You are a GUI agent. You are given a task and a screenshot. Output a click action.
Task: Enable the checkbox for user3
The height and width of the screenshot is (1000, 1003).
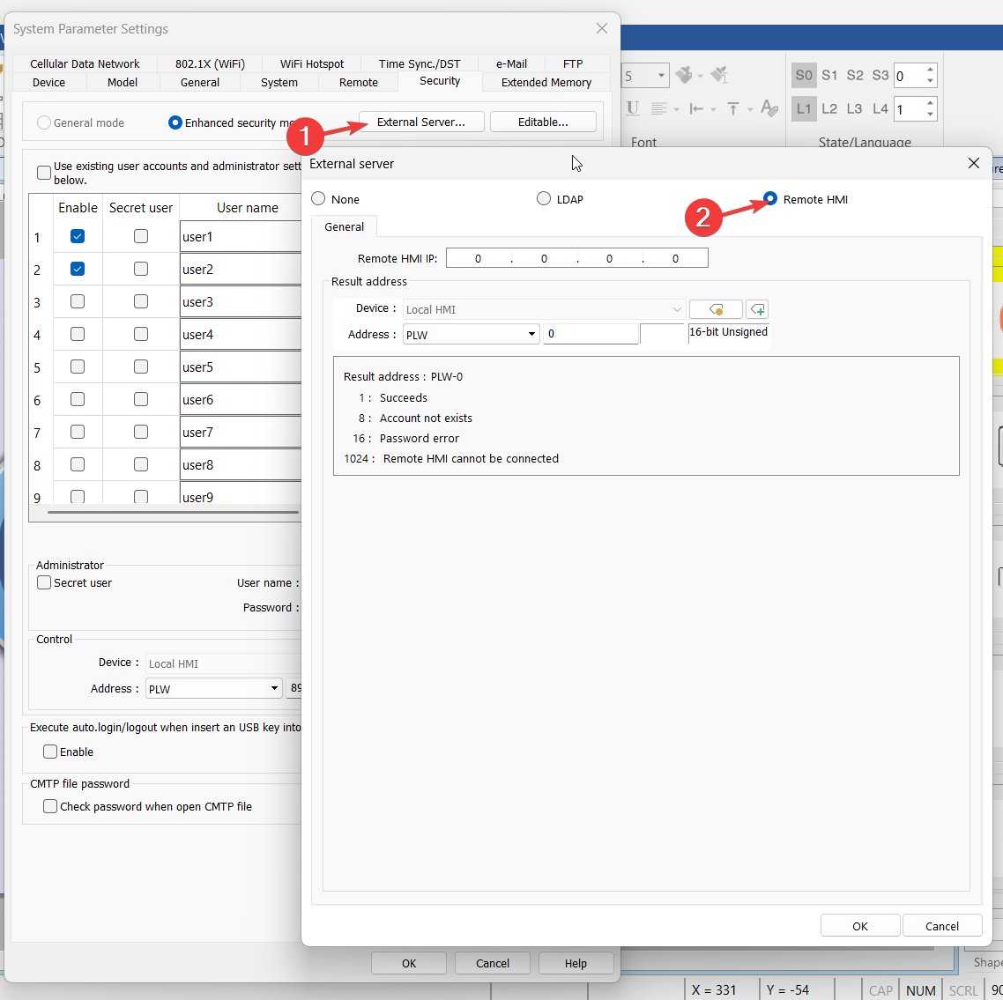(x=78, y=301)
